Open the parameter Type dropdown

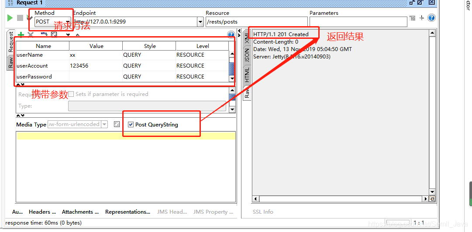147,106
